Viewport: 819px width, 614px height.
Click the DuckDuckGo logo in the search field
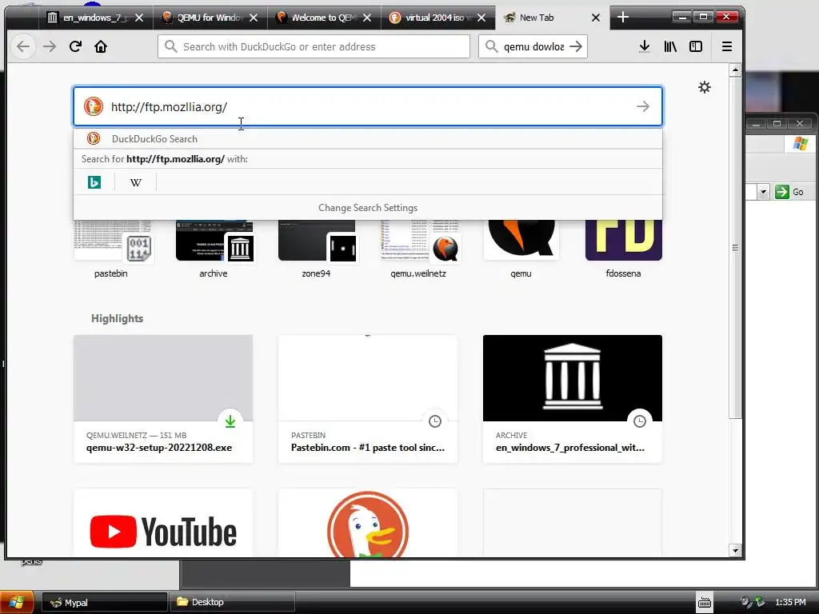coord(94,106)
